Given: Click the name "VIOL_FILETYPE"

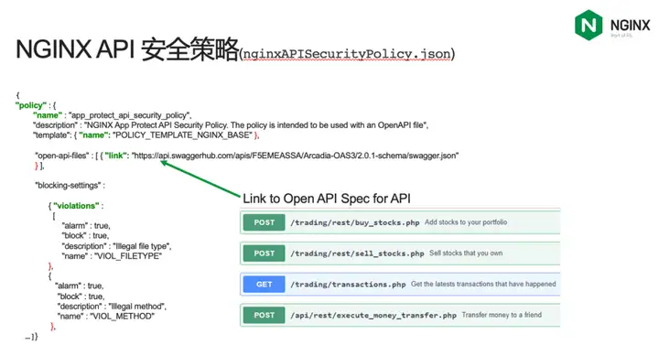Looking at the screenshot, I should 128,256.
